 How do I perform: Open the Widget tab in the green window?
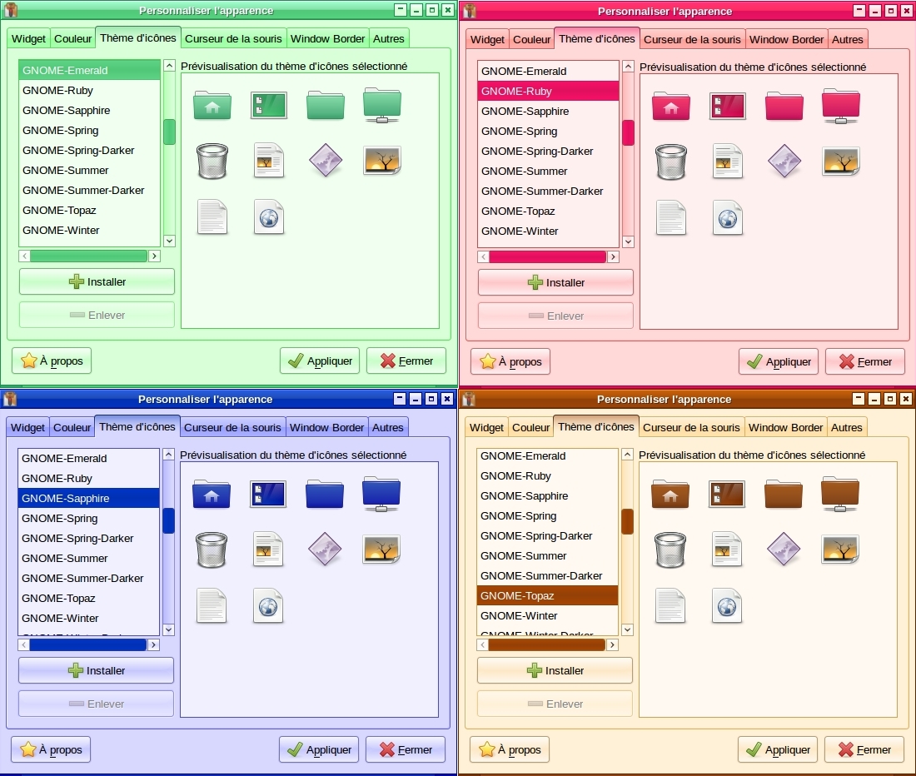[28, 38]
